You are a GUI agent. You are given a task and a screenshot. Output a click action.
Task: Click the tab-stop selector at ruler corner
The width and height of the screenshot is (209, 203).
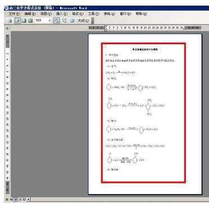tap(7, 28)
